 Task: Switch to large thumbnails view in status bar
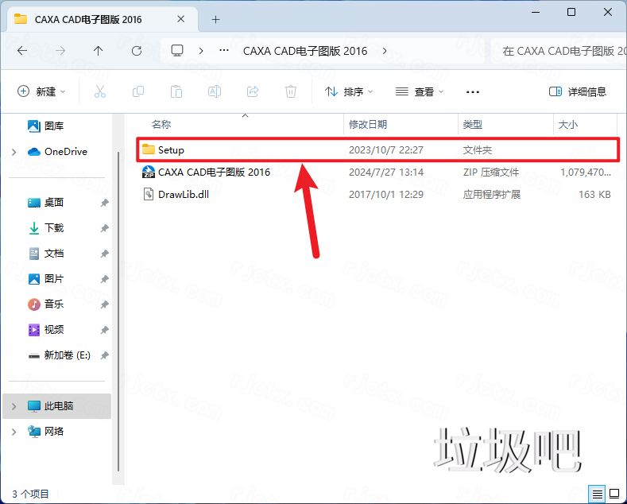(614, 494)
